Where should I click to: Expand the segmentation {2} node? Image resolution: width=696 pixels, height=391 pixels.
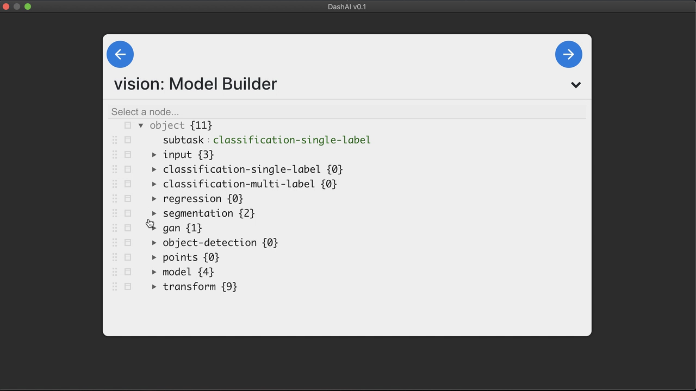click(x=154, y=213)
